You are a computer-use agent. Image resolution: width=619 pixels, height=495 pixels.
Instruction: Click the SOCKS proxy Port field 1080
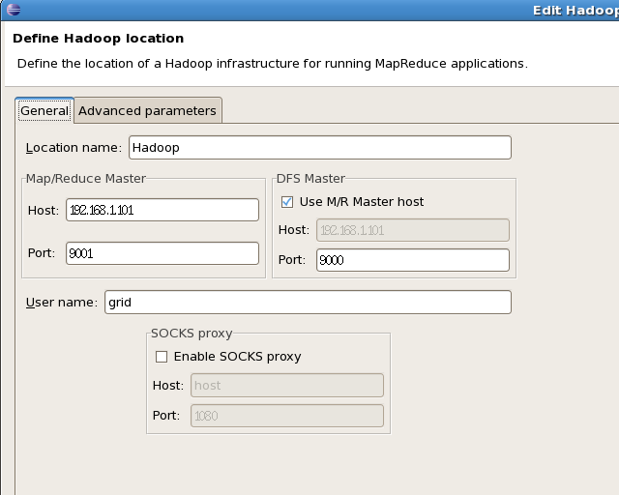(x=287, y=416)
